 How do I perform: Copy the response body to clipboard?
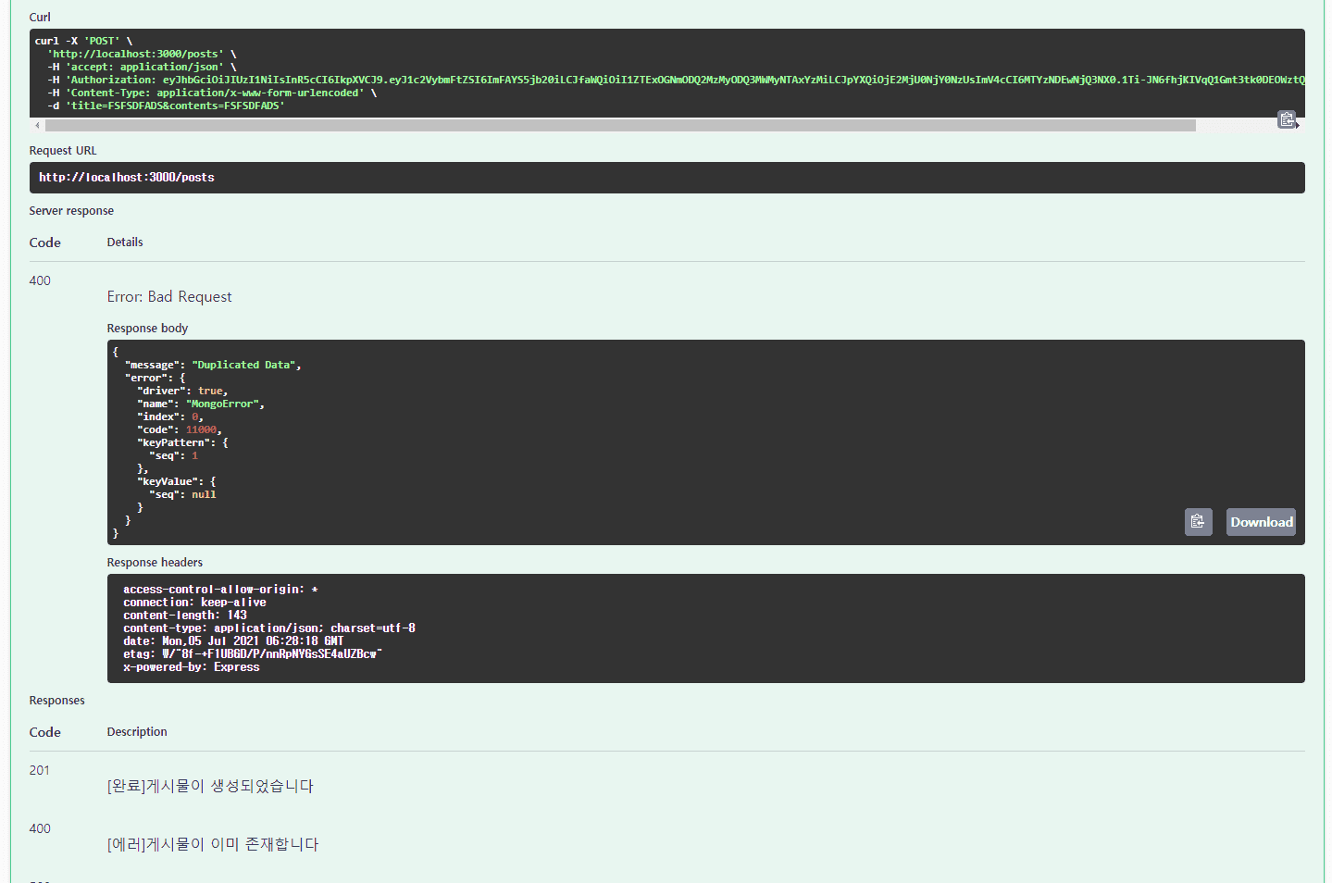[x=1198, y=522]
